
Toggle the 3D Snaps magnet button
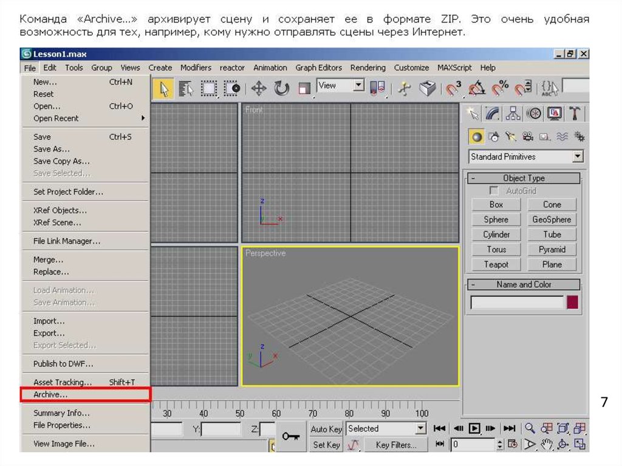[x=454, y=89]
